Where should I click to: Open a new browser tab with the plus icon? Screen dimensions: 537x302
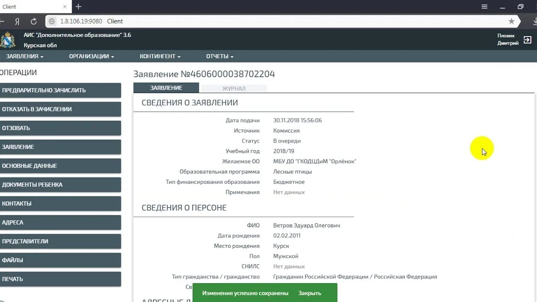pyautogui.click(x=78, y=7)
